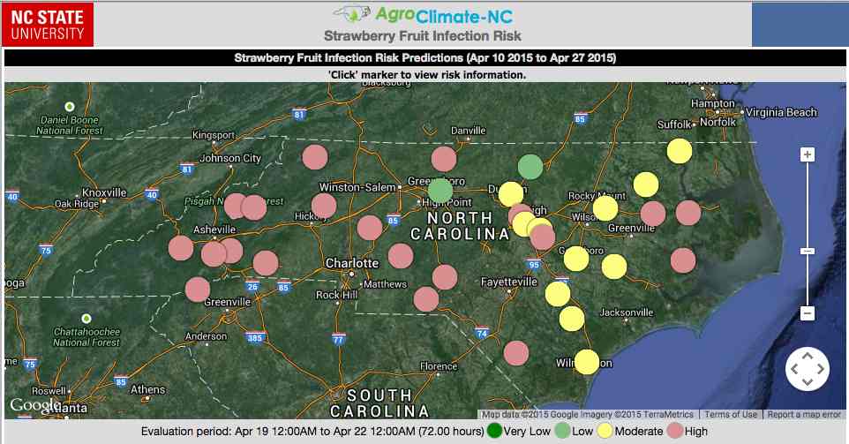Zoom out with the map minus button
The height and width of the screenshot is (444, 849).
pos(807,313)
